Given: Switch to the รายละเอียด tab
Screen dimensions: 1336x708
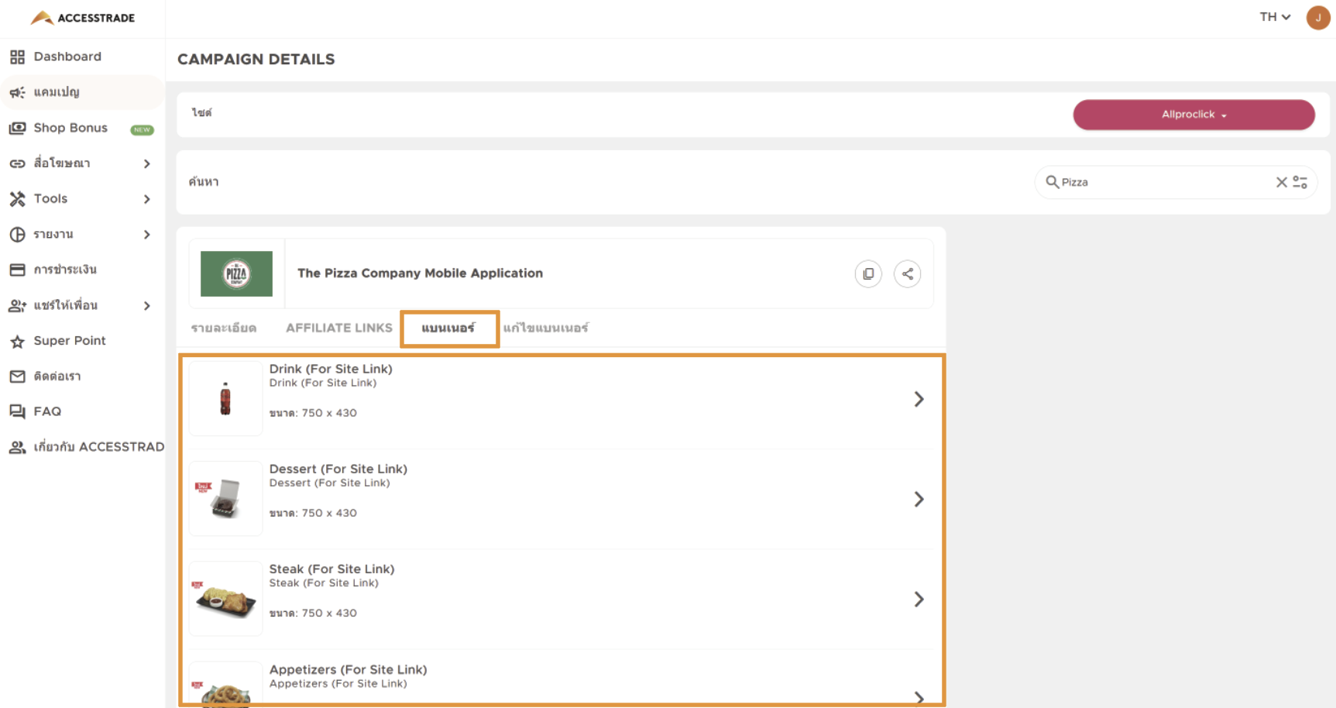Looking at the screenshot, I should coord(224,328).
